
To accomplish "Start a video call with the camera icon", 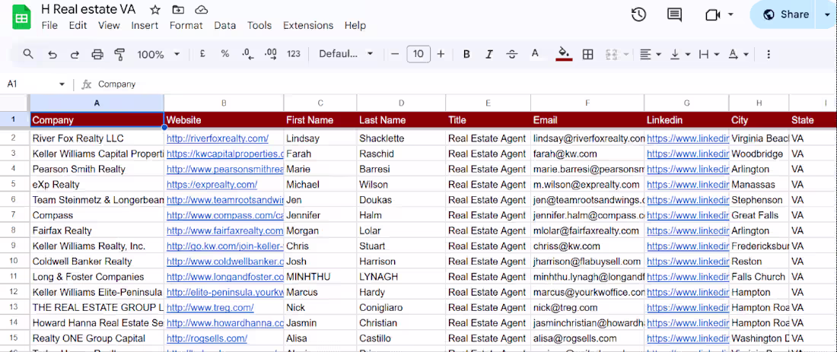I will click(713, 14).
